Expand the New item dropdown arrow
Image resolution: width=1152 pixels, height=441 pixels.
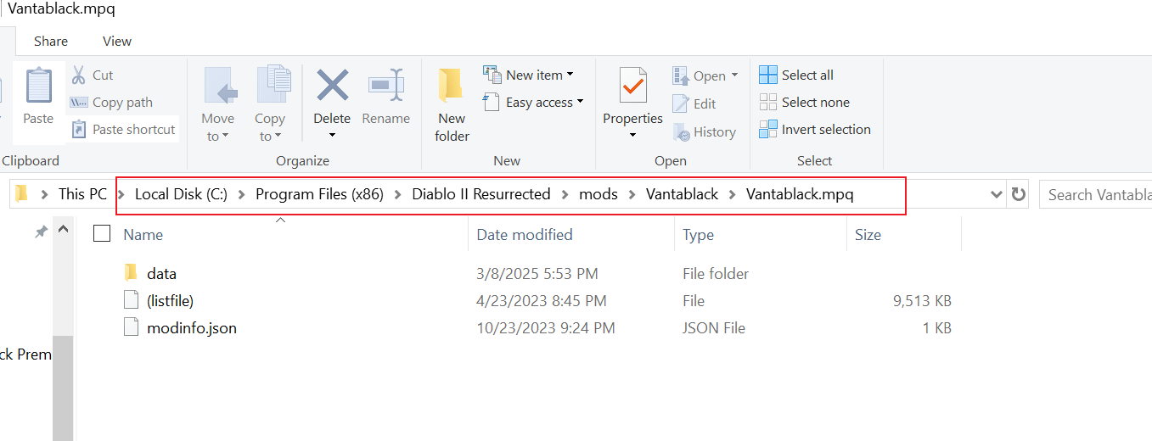pos(570,75)
